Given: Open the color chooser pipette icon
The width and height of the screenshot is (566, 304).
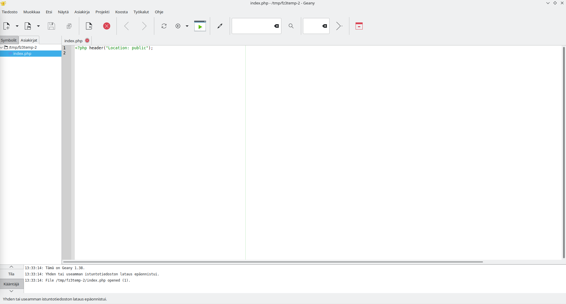Looking at the screenshot, I should point(220,26).
